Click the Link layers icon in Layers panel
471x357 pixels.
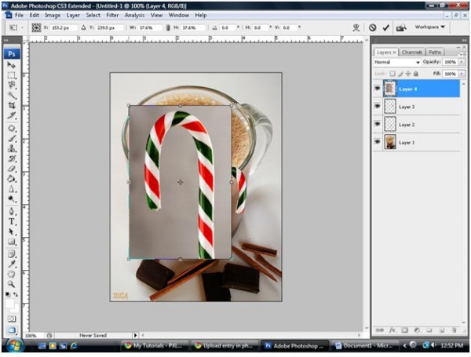pos(380,330)
